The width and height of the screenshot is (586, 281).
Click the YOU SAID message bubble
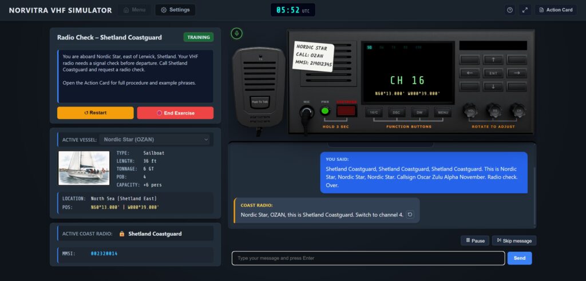click(x=424, y=172)
